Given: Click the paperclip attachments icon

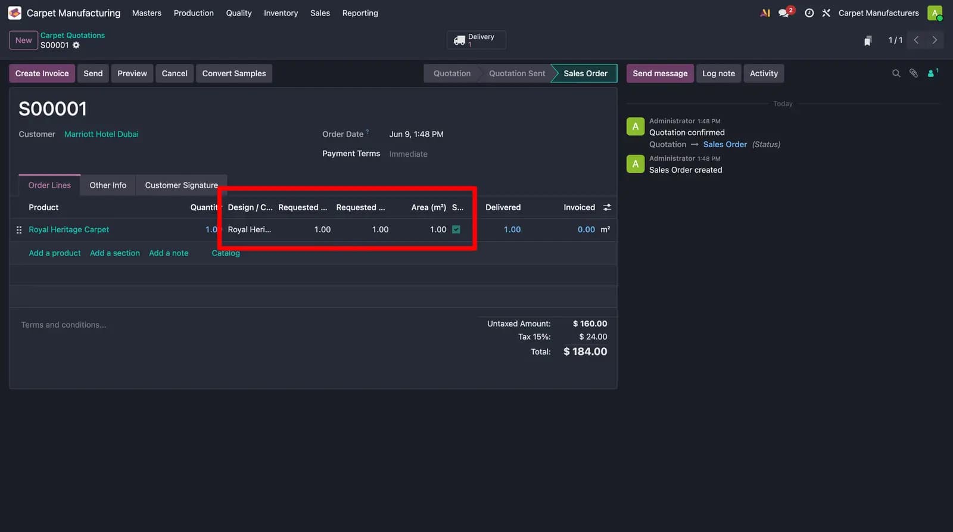Looking at the screenshot, I should point(913,73).
